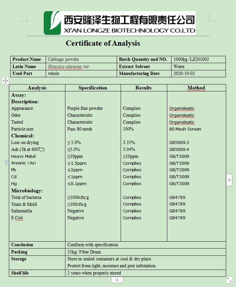Click the batch value '1000kg /LZ201002'
The width and height of the screenshot is (236, 287).
(191, 59)
